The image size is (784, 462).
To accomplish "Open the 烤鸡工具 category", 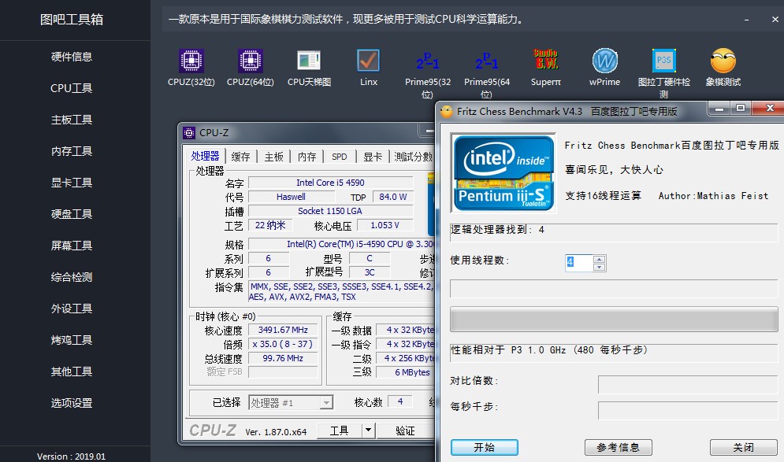I will click(x=72, y=340).
